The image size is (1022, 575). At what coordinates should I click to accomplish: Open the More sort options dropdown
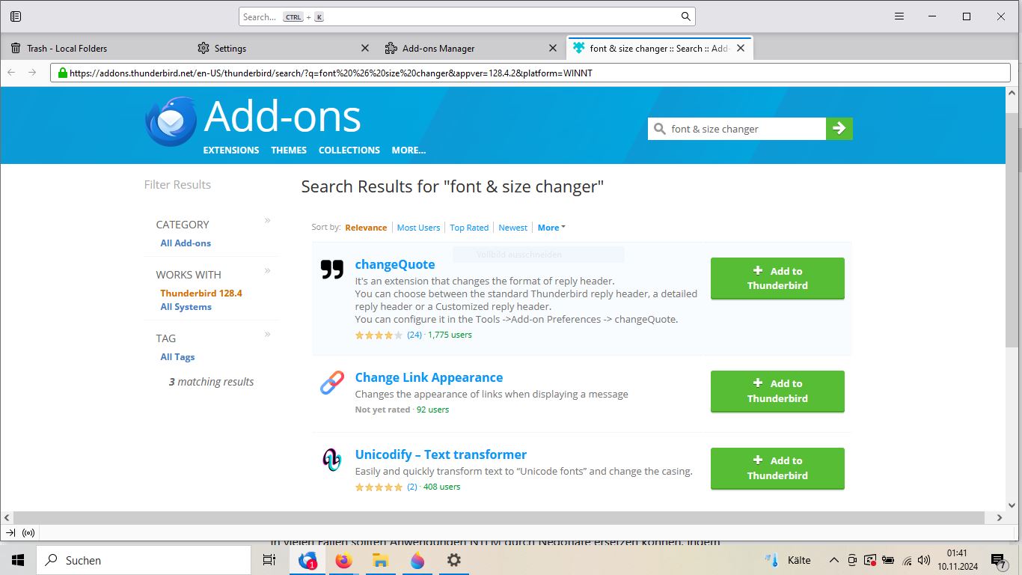[551, 228]
